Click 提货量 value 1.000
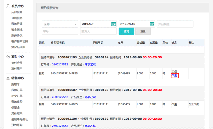 140,104
